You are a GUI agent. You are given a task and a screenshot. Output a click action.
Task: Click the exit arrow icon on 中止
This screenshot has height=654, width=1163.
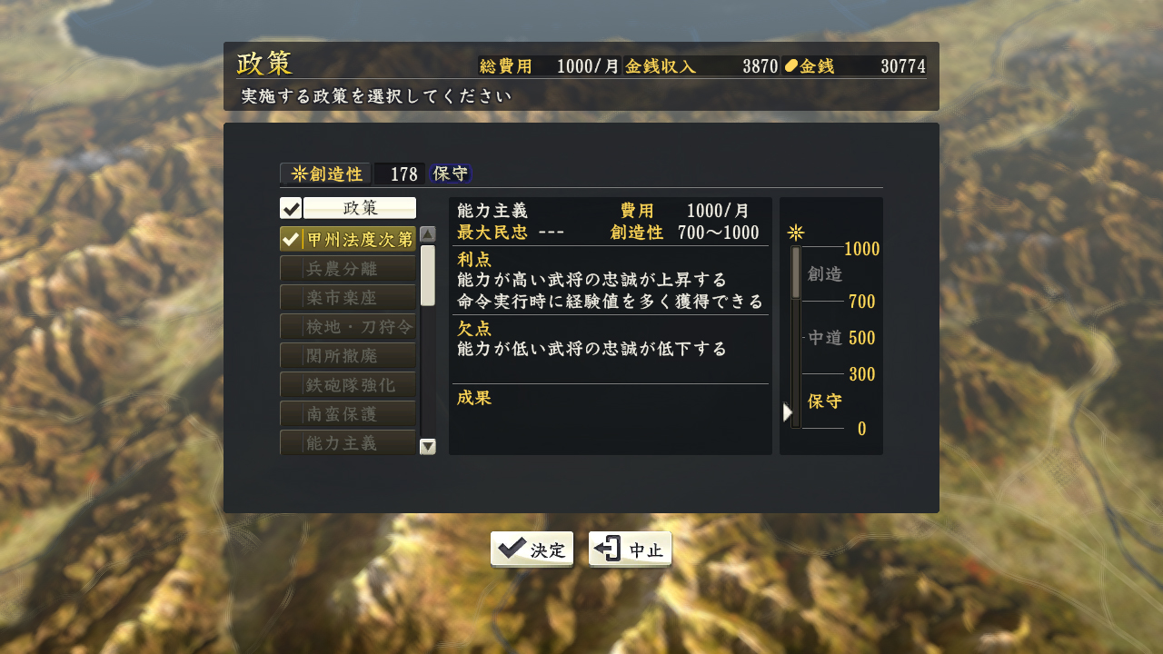point(608,549)
